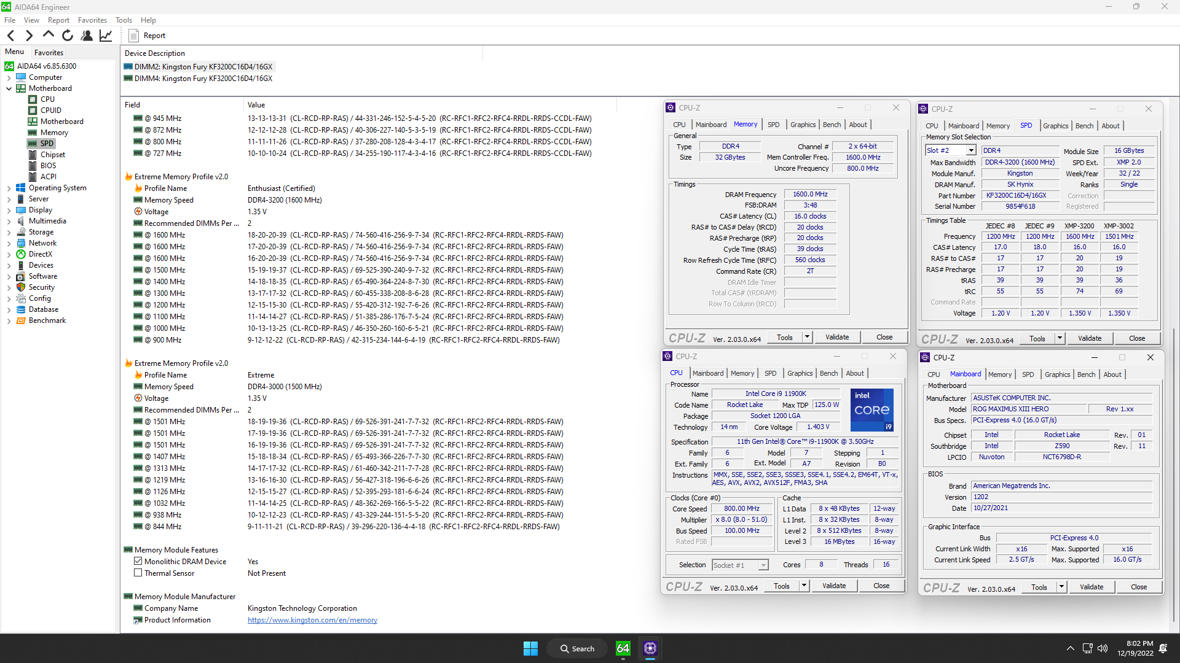Open Tools dropdown arrow in SPD CPU-Z

(x=1060, y=338)
